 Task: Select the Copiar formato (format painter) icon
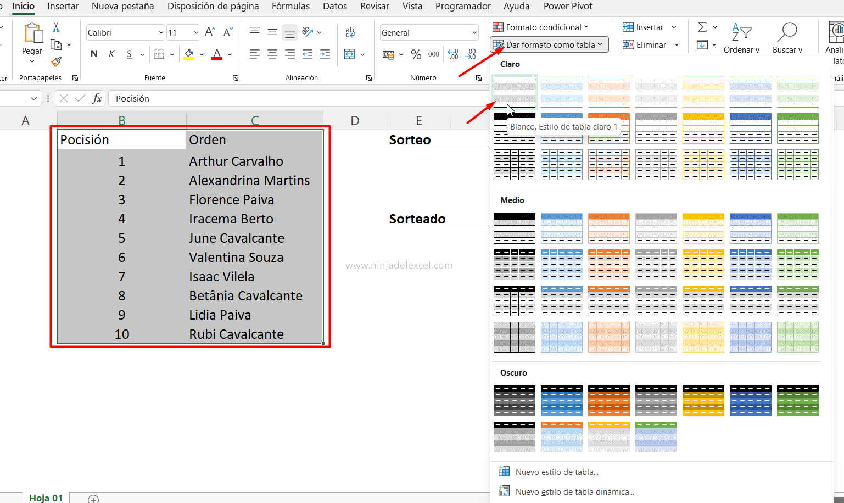point(55,62)
